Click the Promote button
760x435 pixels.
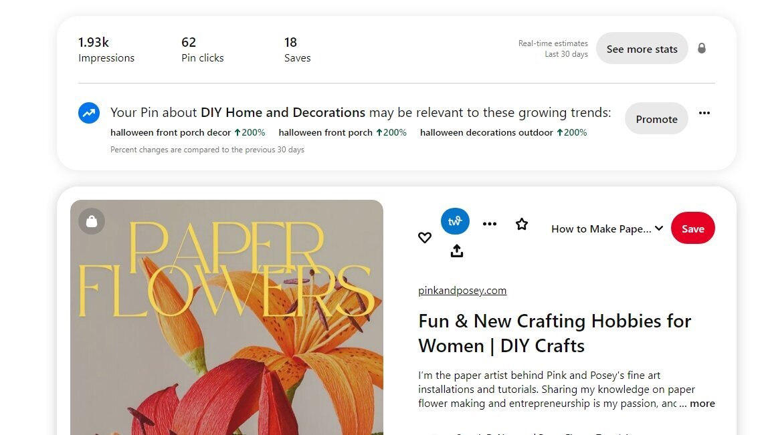(656, 118)
